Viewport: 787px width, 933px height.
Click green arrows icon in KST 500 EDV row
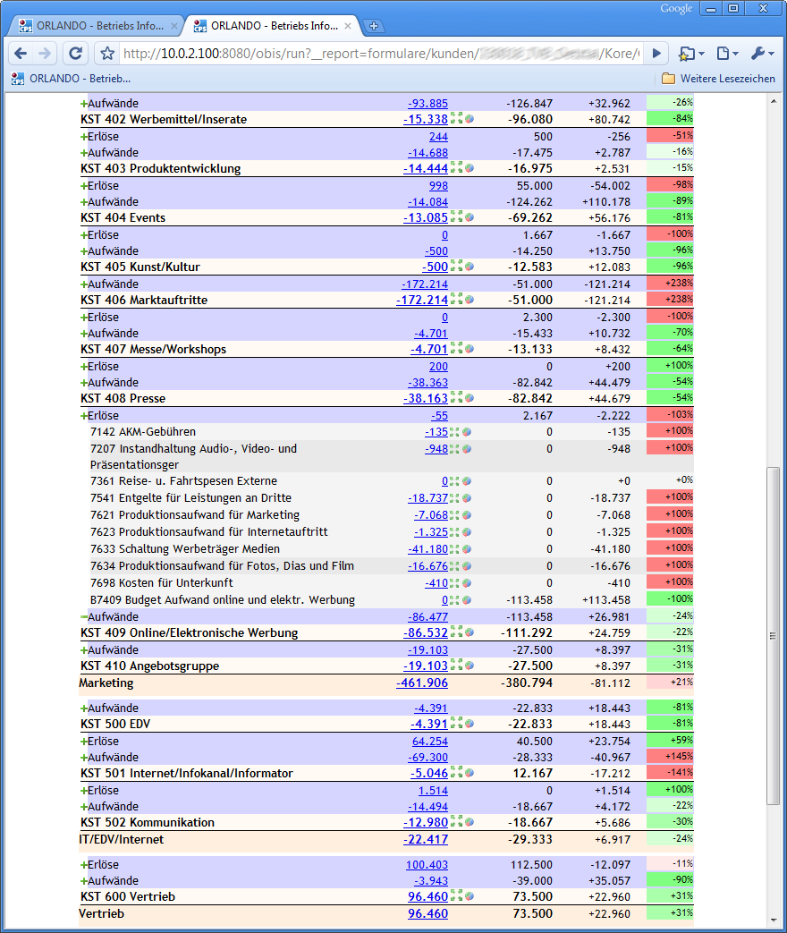point(456,723)
